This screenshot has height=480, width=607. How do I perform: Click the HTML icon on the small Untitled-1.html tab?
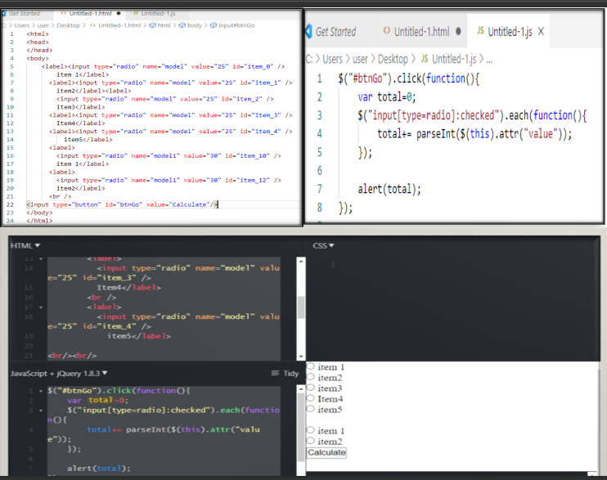point(64,13)
